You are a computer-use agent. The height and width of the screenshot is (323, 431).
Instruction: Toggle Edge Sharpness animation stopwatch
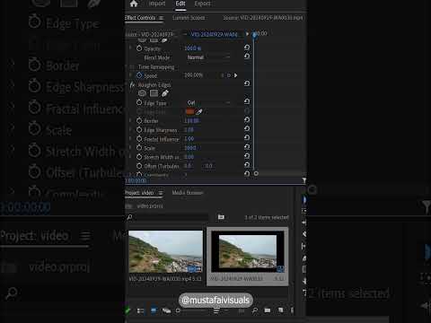coord(139,130)
